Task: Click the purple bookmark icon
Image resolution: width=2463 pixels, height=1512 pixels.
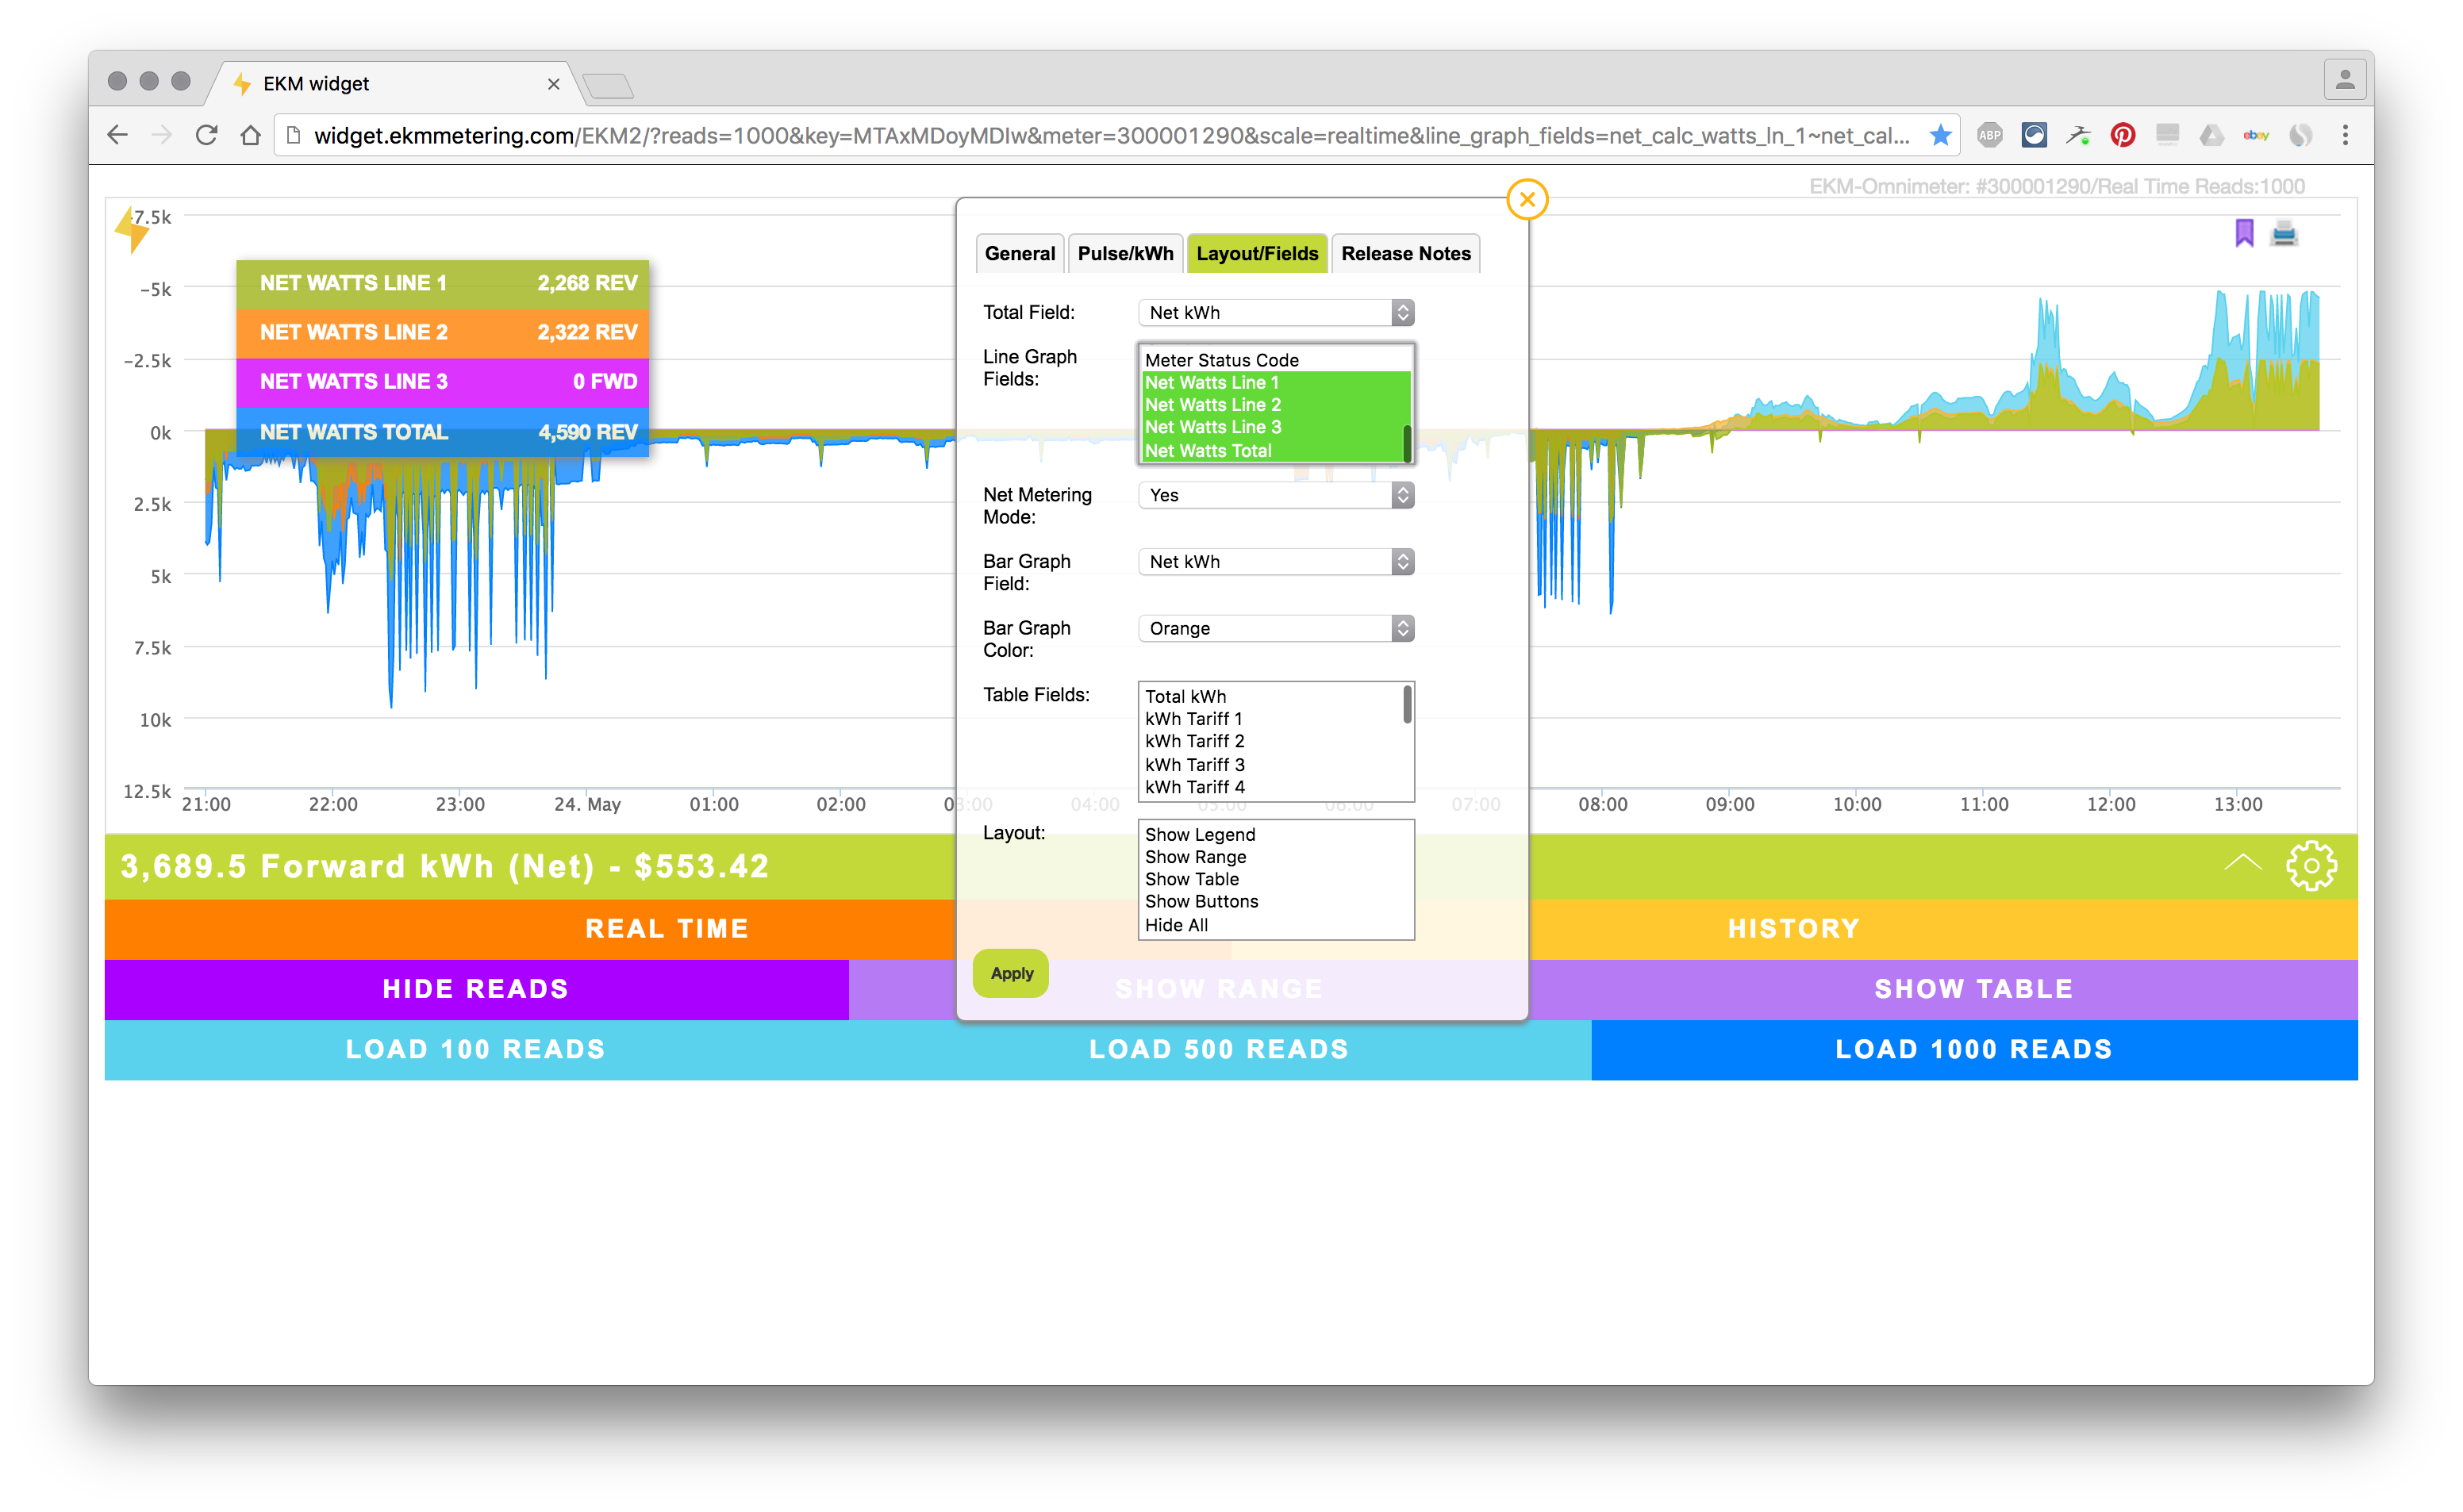Action: point(2244,233)
